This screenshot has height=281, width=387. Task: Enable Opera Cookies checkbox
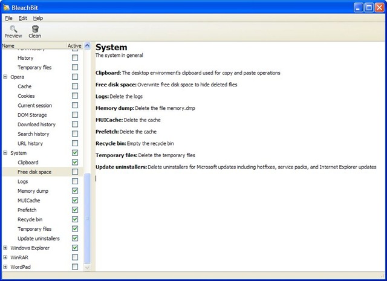[75, 95]
